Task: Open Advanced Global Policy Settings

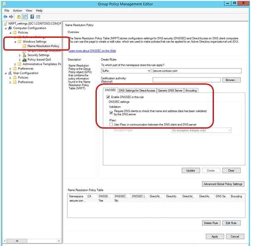Action: point(223,184)
